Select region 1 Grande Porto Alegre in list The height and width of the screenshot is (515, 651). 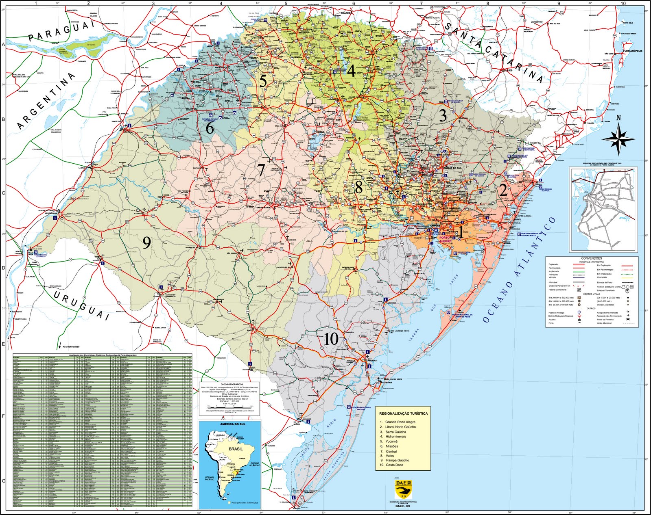398,422
